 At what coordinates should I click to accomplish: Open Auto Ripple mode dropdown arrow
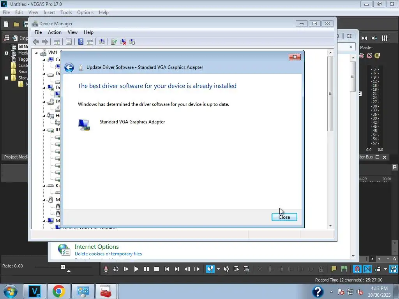(x=385, y=269)
